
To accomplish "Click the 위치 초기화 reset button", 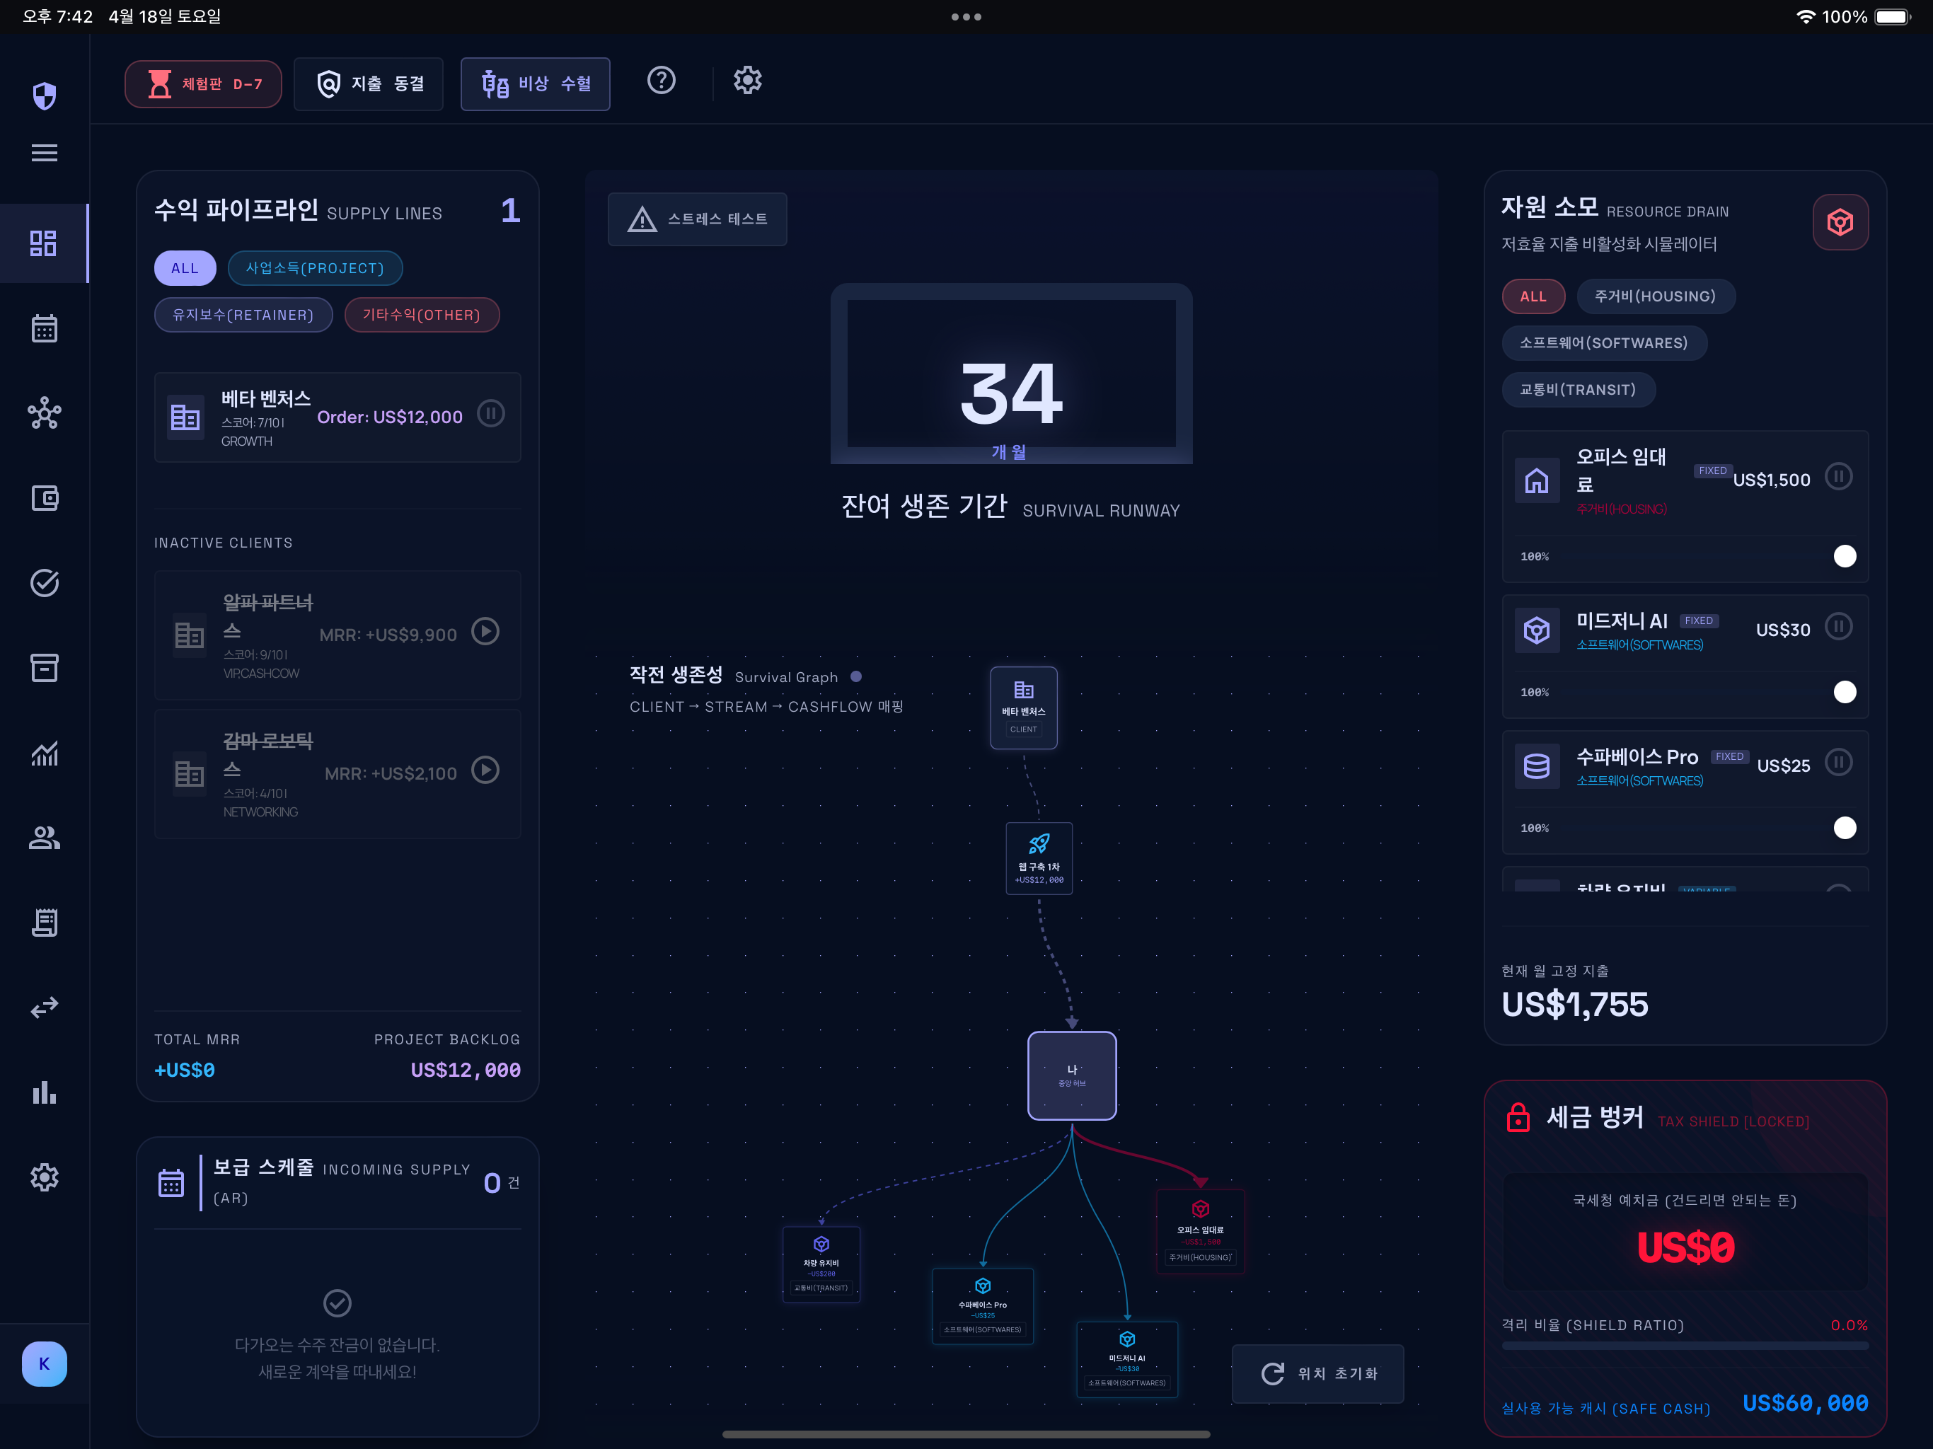I will (1317, 1374).
